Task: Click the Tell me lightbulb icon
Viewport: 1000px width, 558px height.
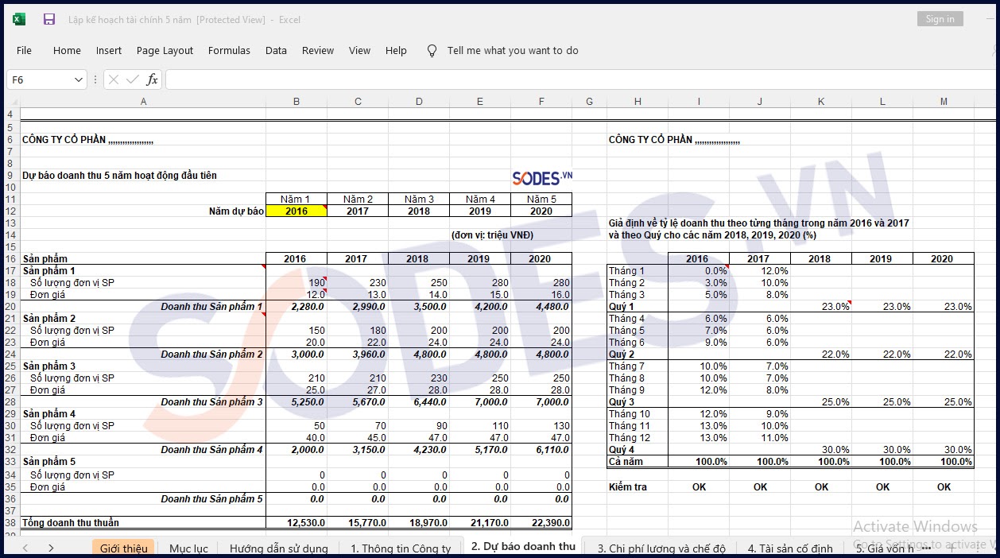Action: [x=432, y=51]
